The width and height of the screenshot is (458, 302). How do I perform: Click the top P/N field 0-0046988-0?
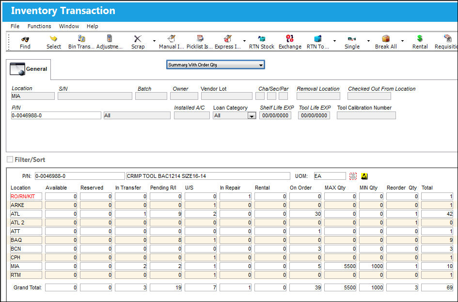tap(56, 115)
